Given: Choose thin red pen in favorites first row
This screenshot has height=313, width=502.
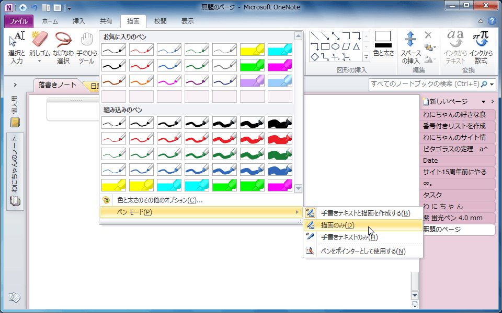Looking at the screenshot, I should click(x=142, y=50).
